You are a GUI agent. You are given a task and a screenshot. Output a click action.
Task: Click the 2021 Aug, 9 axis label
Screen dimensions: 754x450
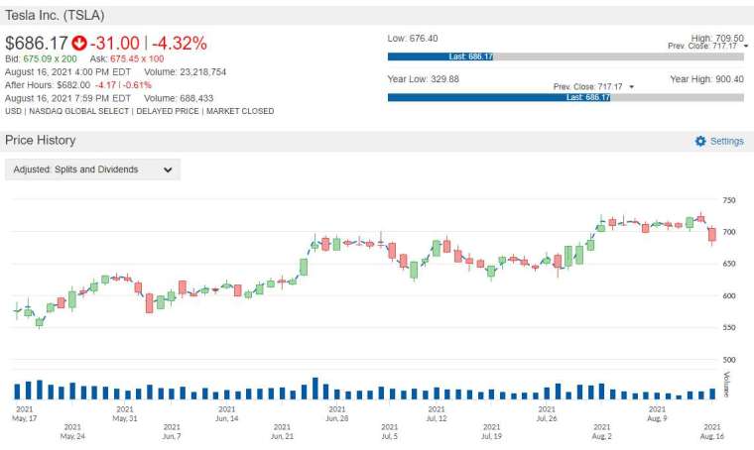tap(657, 414)
